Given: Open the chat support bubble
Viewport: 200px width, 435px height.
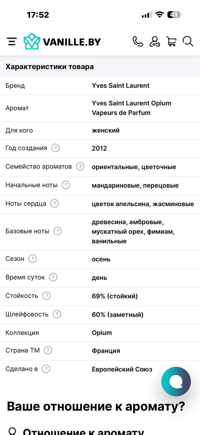Looking at the screenshot, I should [x=176, y=382].
